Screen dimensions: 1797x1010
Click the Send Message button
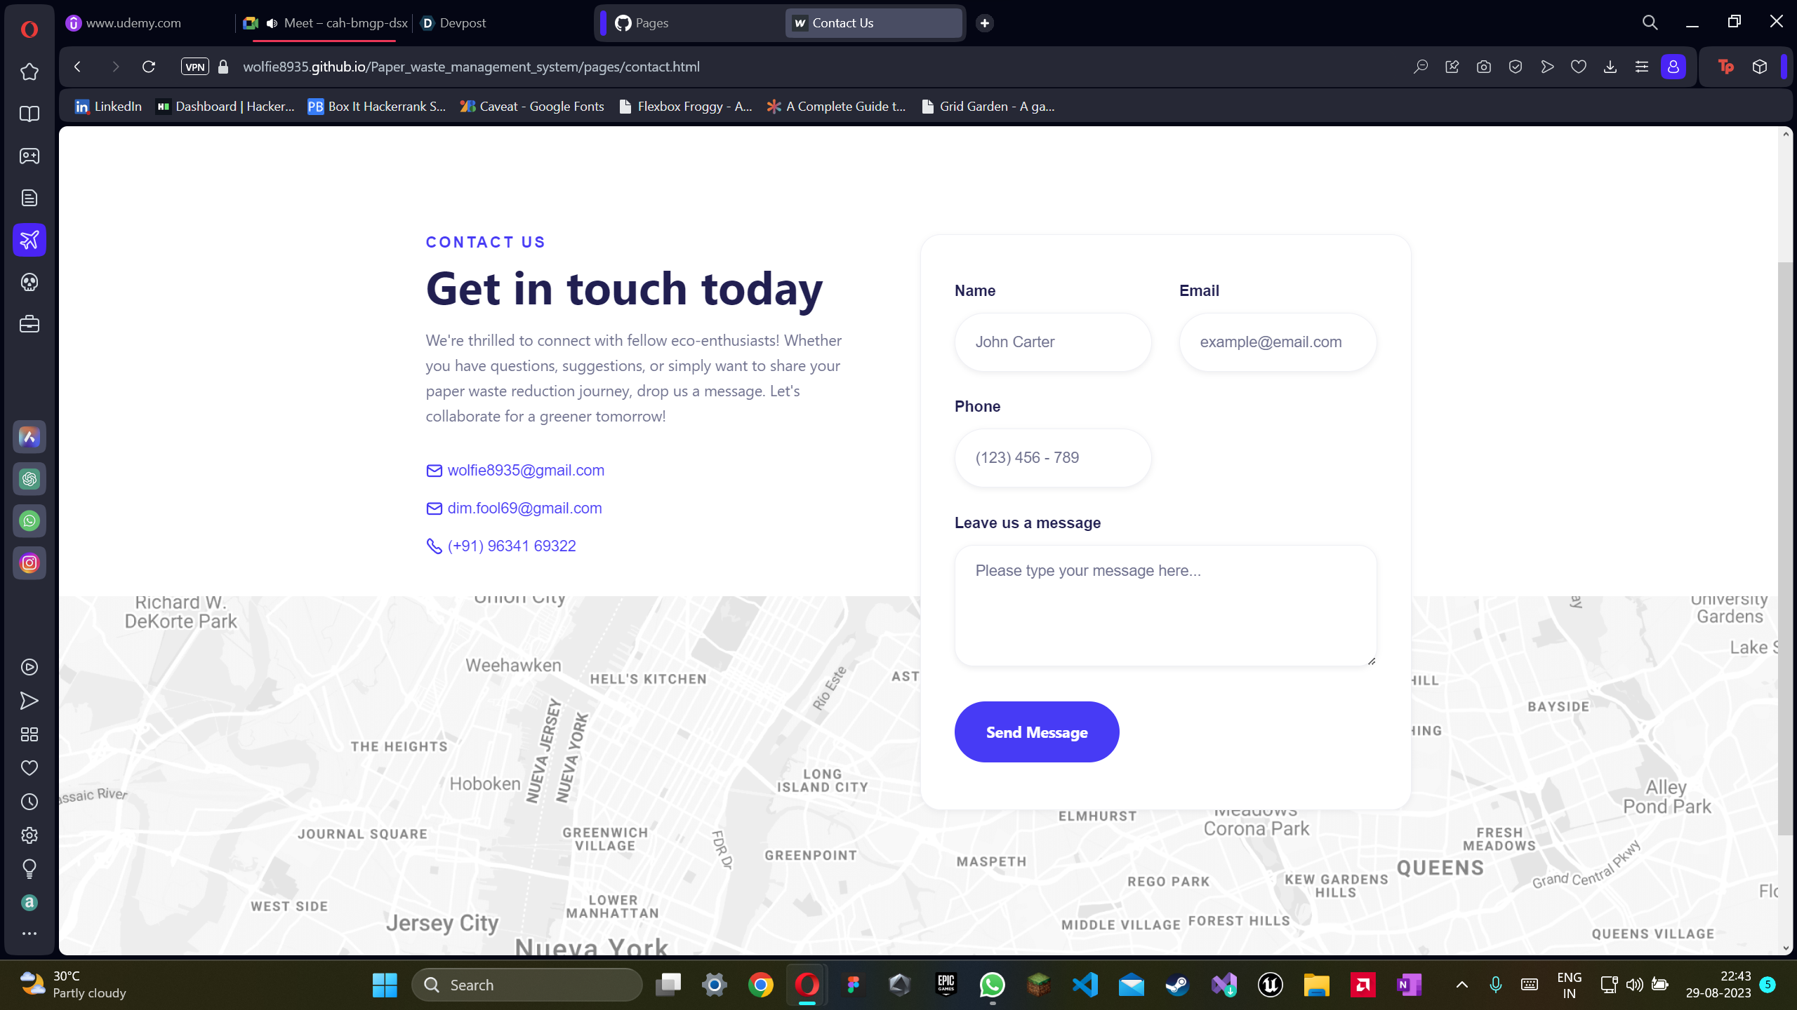[1036, 732]
